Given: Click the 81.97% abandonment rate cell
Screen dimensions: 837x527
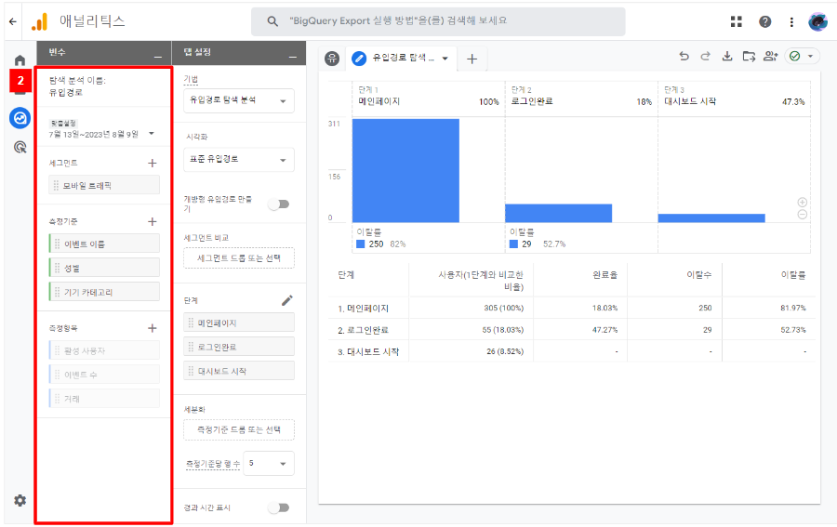Looking at the screenshot, I should point(792,308).
